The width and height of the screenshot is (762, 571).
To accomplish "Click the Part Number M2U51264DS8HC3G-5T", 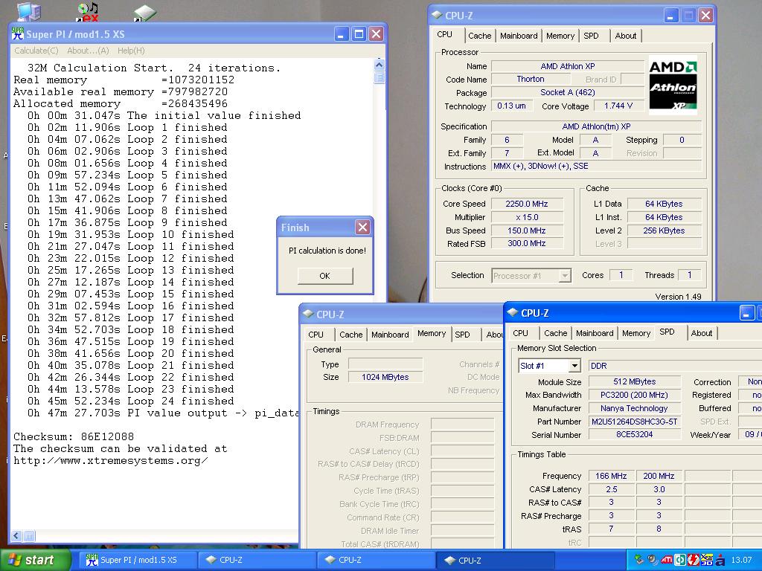I will pyautogui.click(x=634, y=422).
